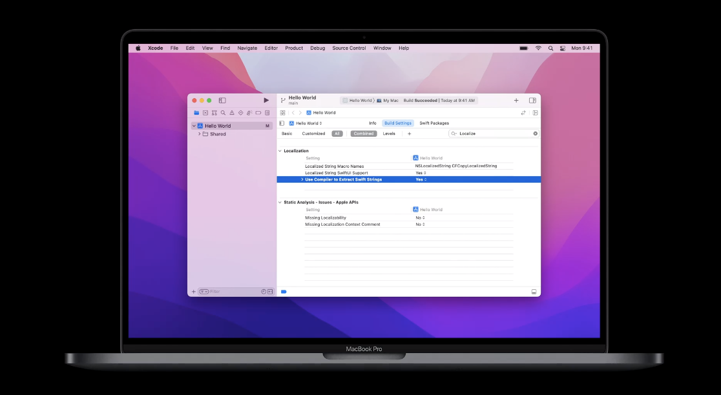Open the Report navigator icon
721x395 pixels.
[x=267, y=112]
